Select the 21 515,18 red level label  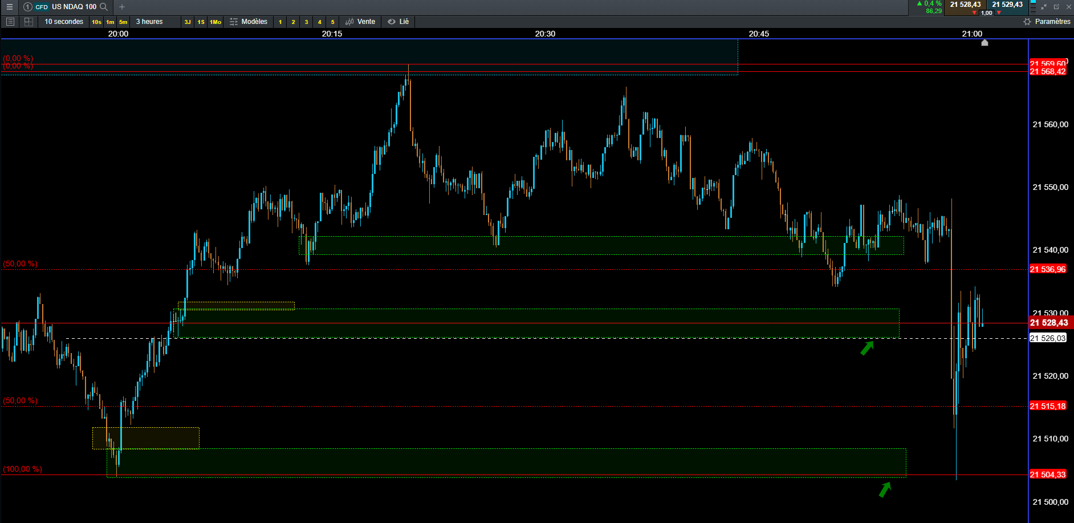[1048, 406]
